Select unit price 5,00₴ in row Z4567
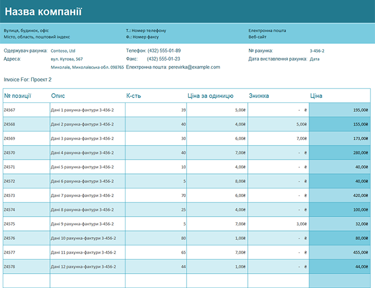The width and height of the screenshot is (375, 288). click(x=217, y=110)
